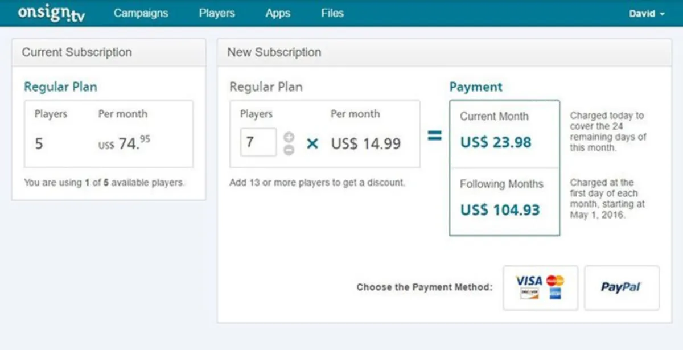Screen dimensions: 683x350
Task: Open the David user dropdown
Action: [x=647, y=14]
